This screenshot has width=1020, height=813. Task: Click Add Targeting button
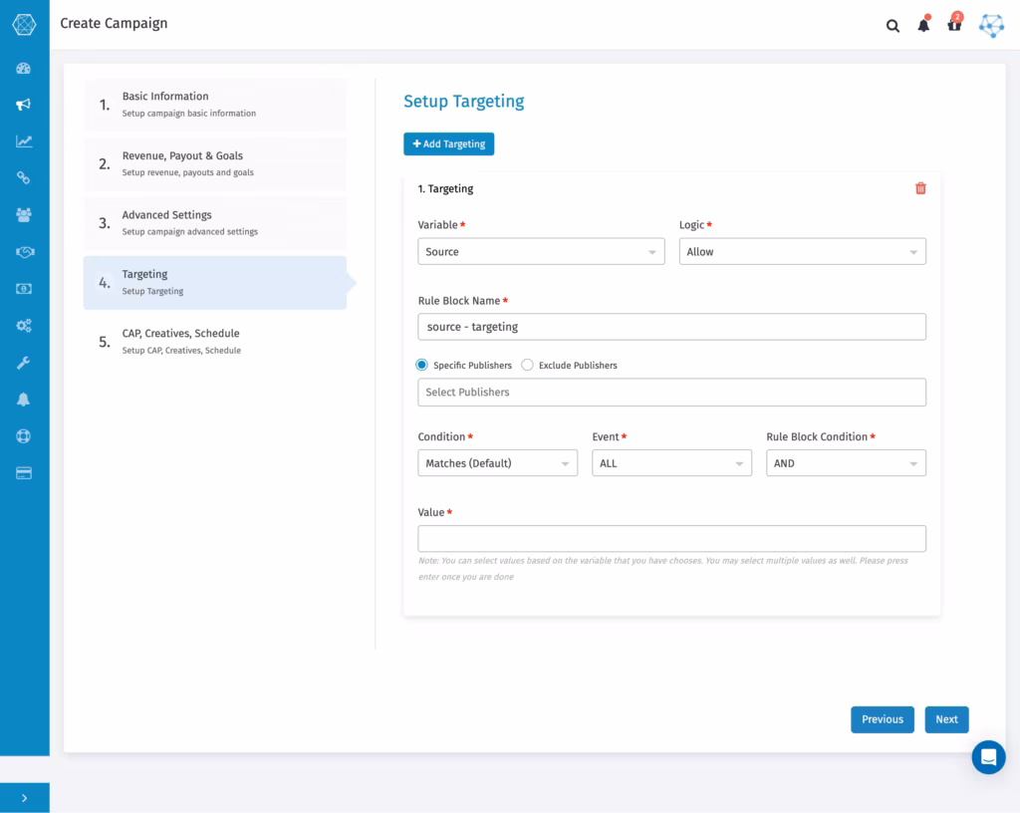coord(449,143)
